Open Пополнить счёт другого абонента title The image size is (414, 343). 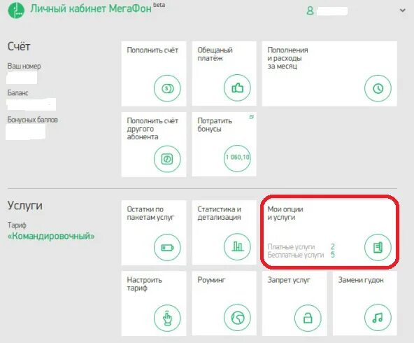tap(152, 129)
